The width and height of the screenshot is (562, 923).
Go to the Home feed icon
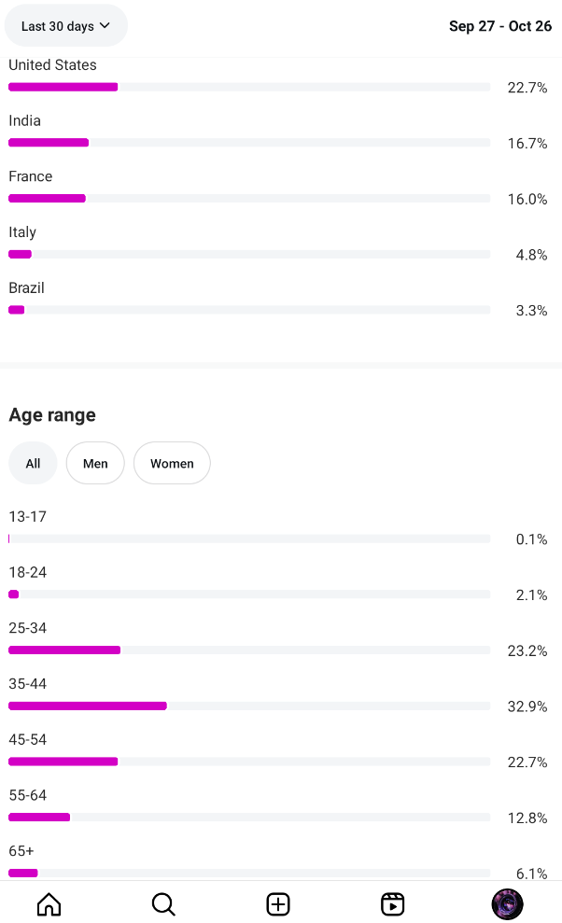(x=49, y=903)
